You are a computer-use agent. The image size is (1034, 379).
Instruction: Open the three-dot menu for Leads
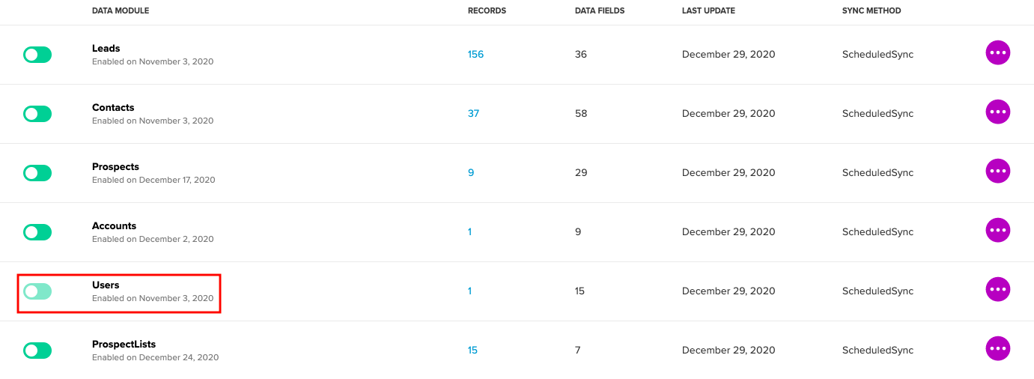pos(997,52)
